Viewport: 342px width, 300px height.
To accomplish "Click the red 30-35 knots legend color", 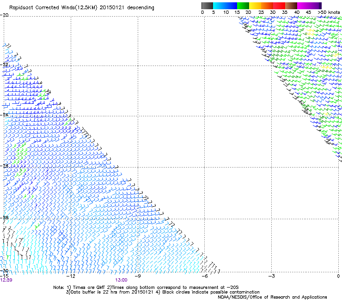I will (279, 6).
